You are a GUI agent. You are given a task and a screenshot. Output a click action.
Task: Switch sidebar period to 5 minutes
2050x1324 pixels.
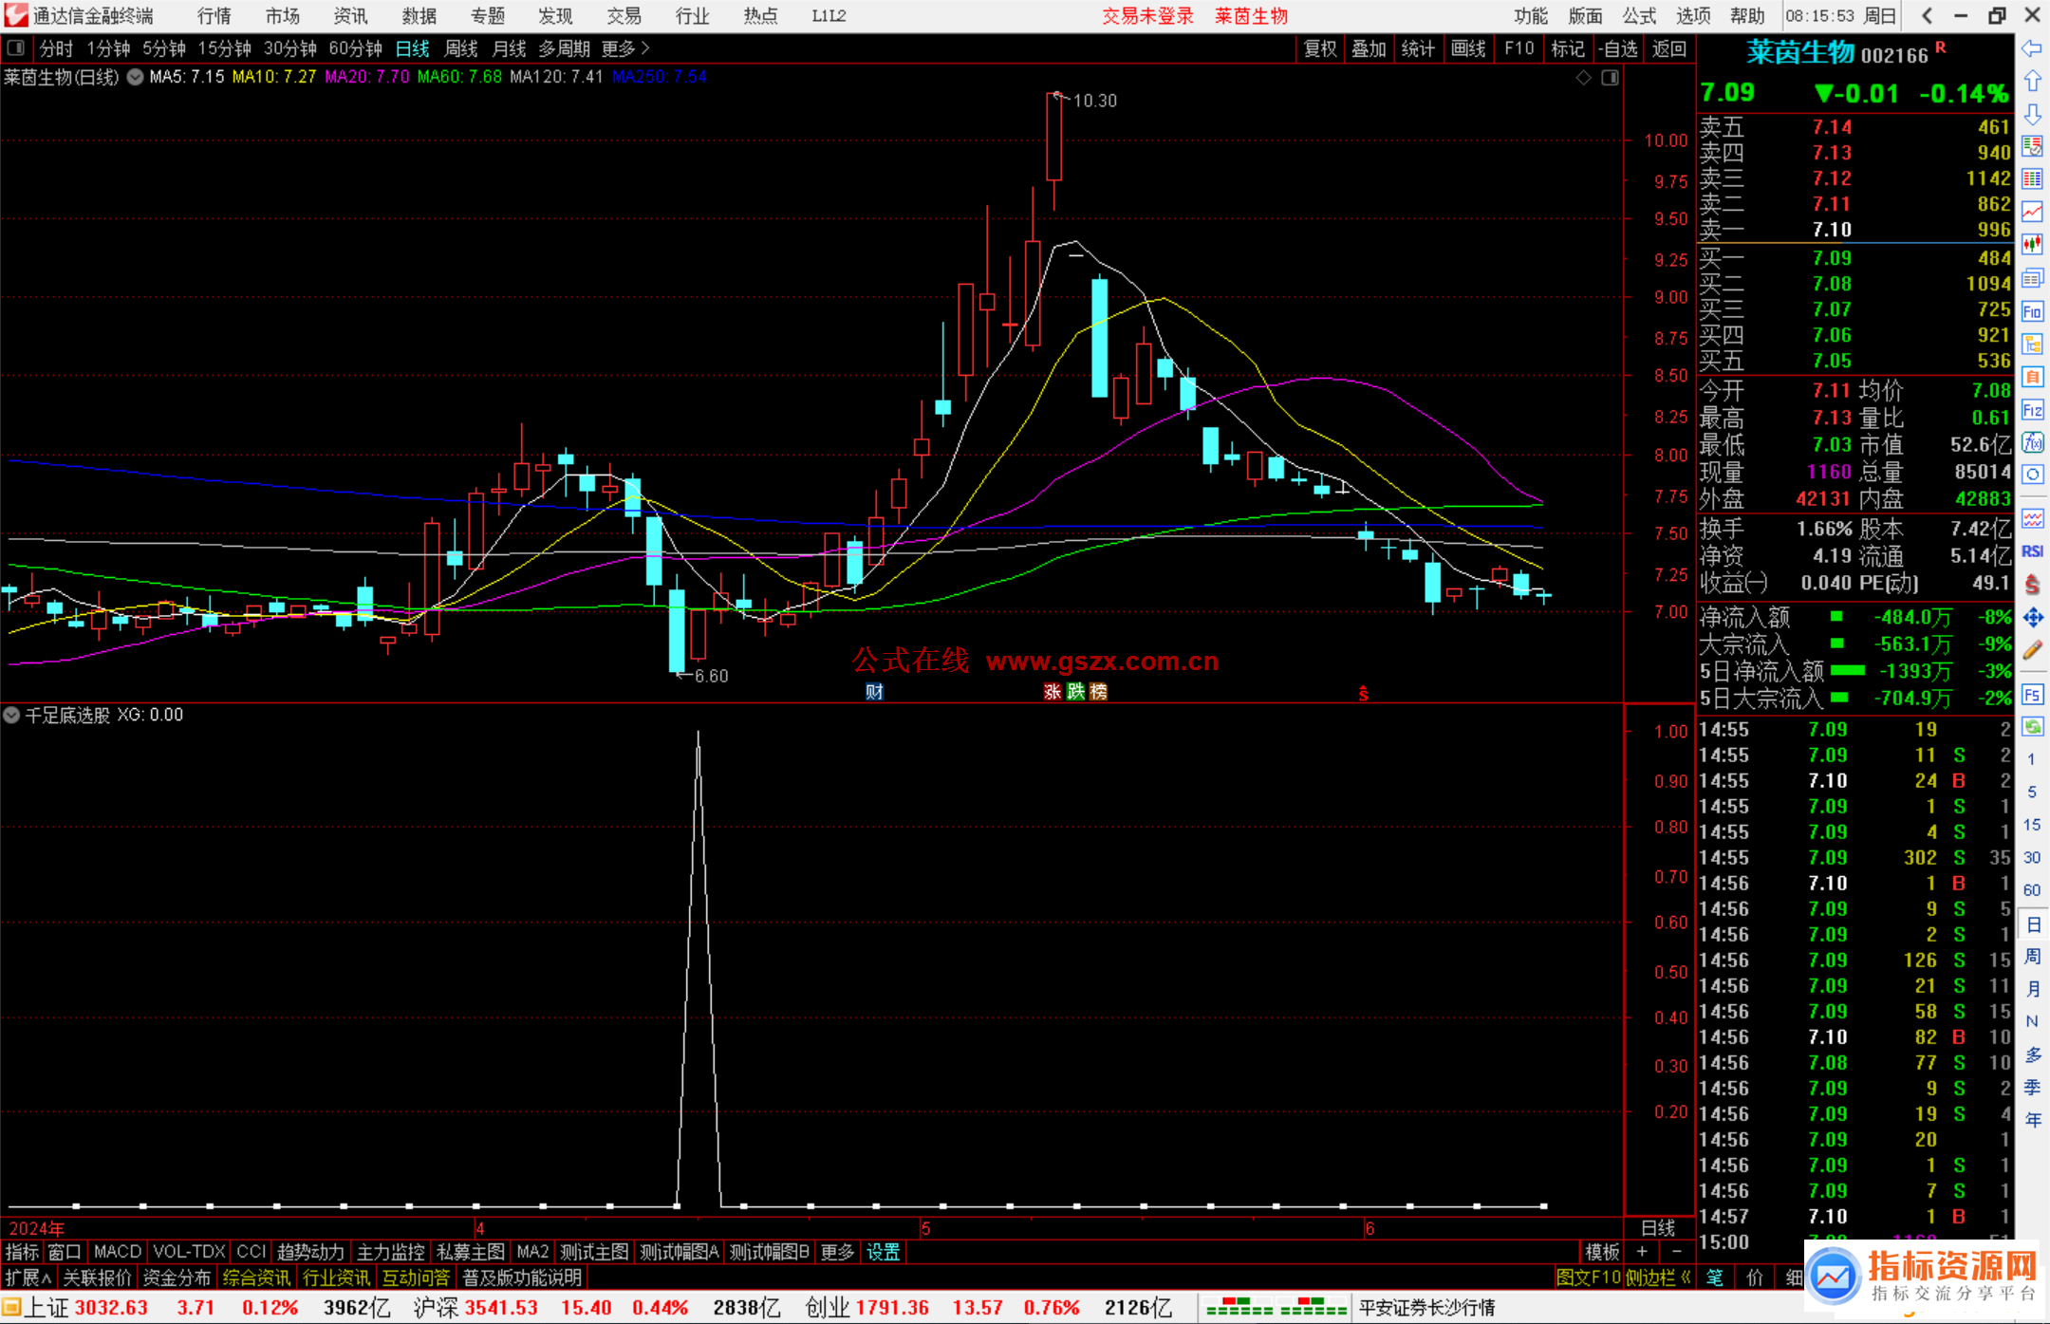click(x=2031, y=792)
